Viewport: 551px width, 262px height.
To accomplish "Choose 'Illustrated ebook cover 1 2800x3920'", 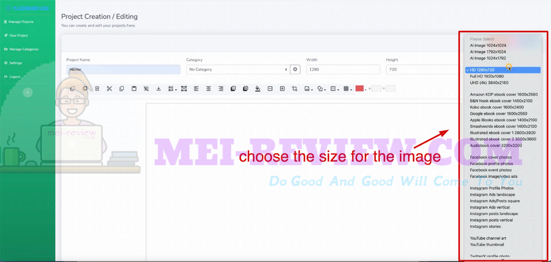I will (x=503, y=133).
